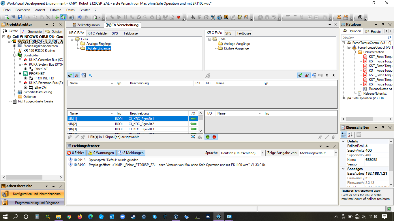Collapse the Dokumentation folder in Kataloge
The height and width of the screenshot is (221, 394).
[x=354, y=52]
